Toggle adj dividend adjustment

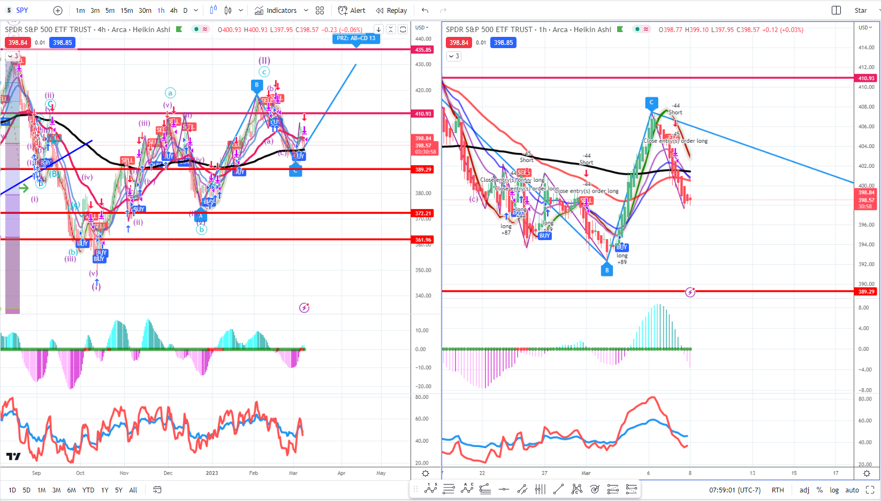[x=804, y=490]
